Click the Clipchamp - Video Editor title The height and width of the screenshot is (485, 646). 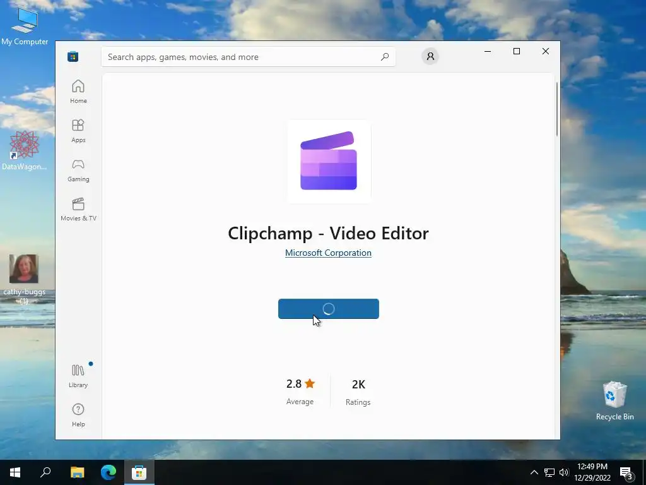pos(328,233)
